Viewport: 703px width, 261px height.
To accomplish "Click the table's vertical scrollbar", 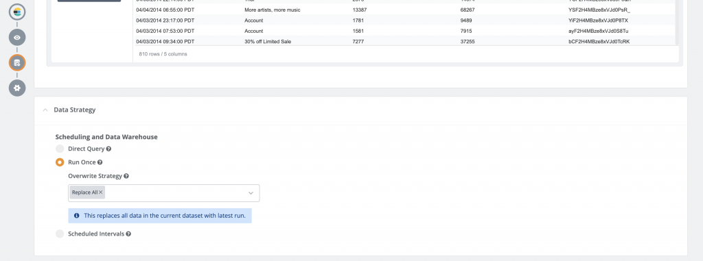I will click(x=677, y=23).
